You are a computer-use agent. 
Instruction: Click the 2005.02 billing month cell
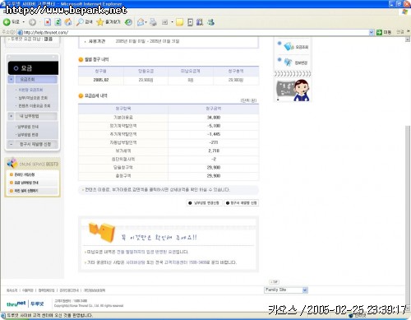coord(101,80)
